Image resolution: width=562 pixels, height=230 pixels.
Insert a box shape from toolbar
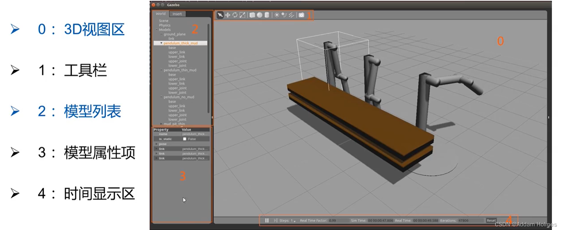pyautogui.click(x=252, y=15)
